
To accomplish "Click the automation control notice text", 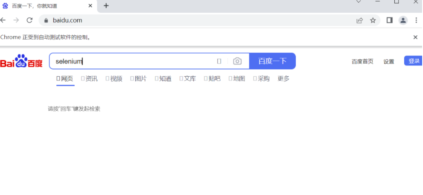I will [45, 37].
